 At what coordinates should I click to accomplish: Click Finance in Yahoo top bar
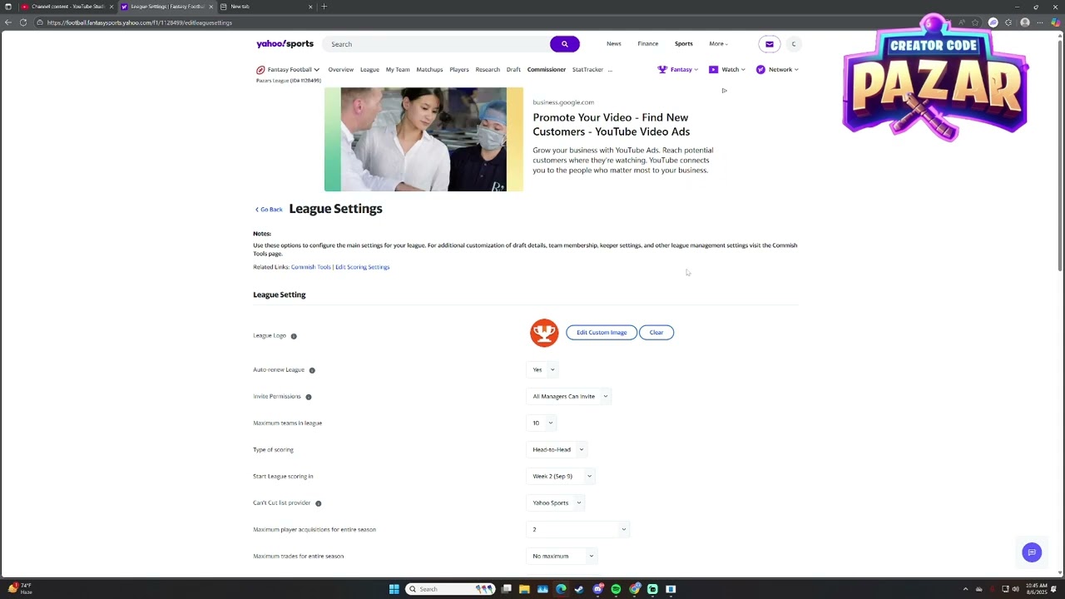click(x=648, y=44)
